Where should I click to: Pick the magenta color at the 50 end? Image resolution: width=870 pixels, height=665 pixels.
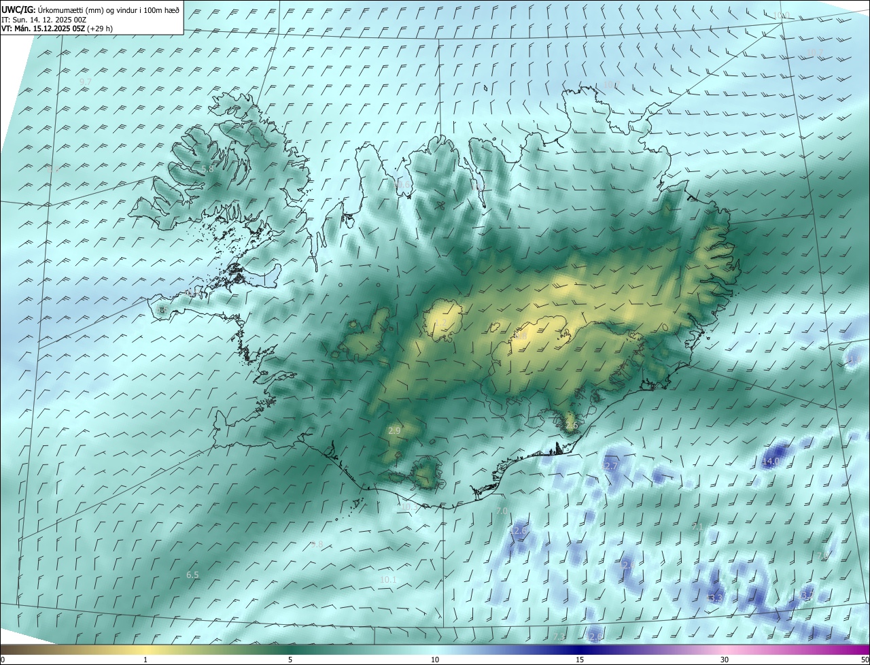(x=864, y=650)
